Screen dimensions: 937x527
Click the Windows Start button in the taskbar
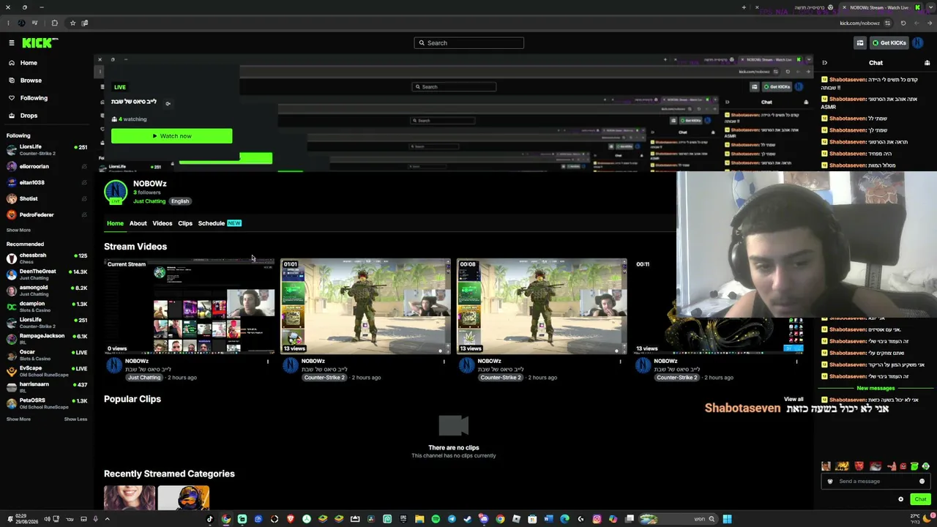pyautogui.click(x=727, y=519)
